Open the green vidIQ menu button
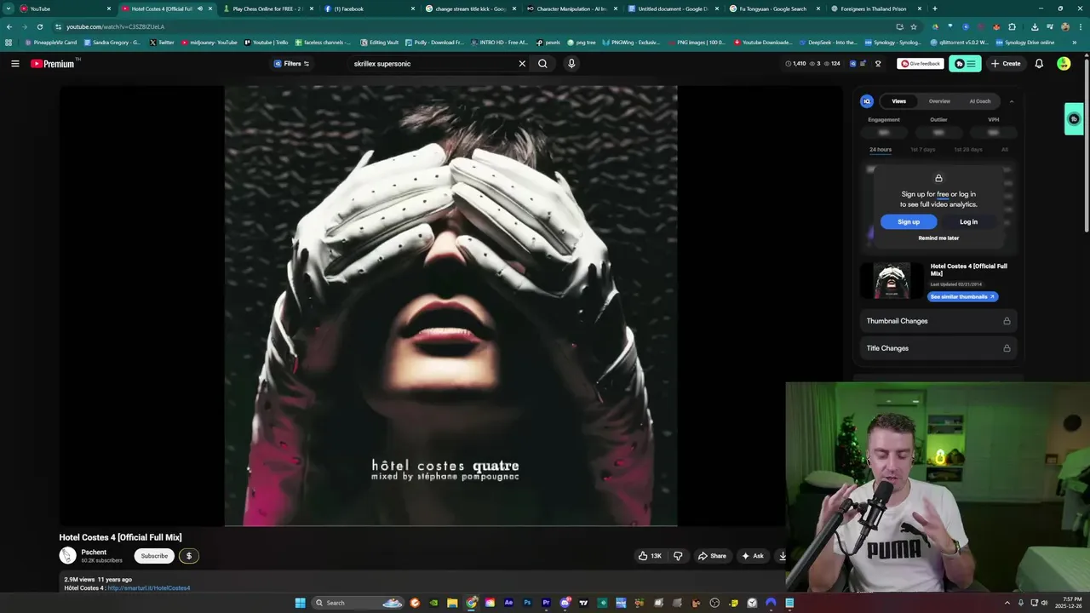This screenshot has height=613, width=1090. [x=965, y=64]
